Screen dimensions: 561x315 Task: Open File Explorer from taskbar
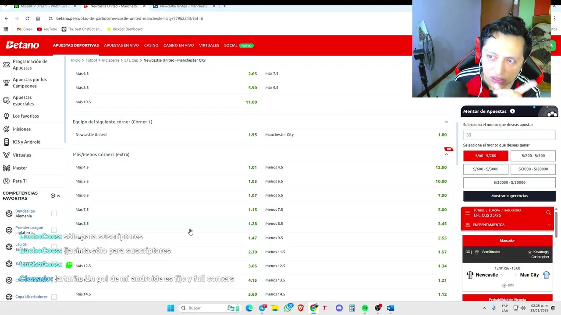coord(275,308)
